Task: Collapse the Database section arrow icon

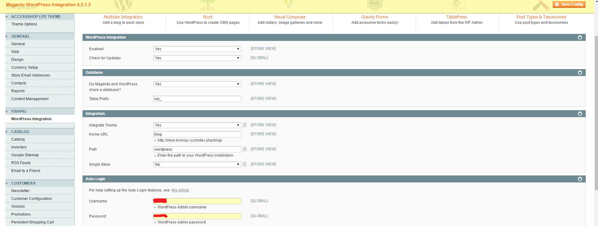Action: tap(580, 73)
